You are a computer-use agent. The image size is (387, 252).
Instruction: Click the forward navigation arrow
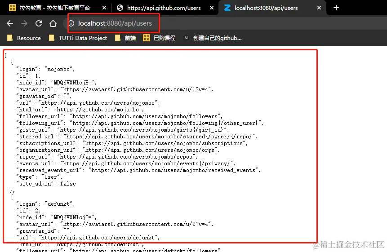coord(24,23)
